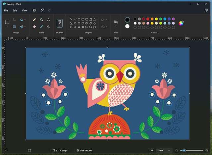The width and height of the screenshot is (212, 155).
Task: Pick the Eraser tool
Action: [x=34, y=27]
